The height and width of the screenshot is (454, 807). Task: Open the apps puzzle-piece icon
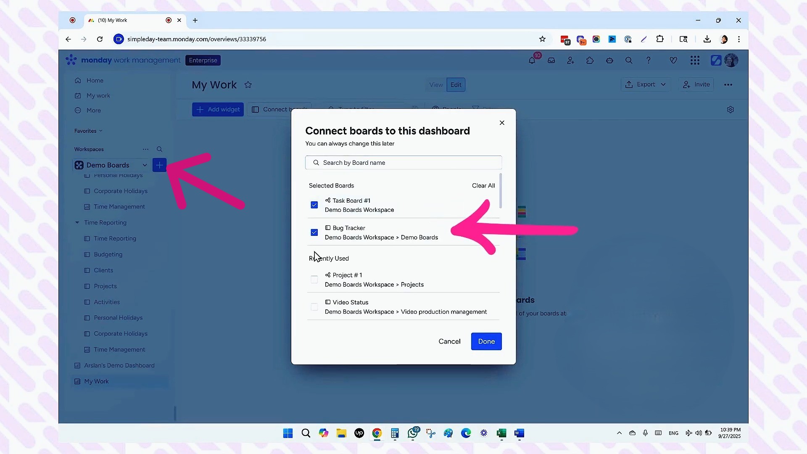coord(590,61)
